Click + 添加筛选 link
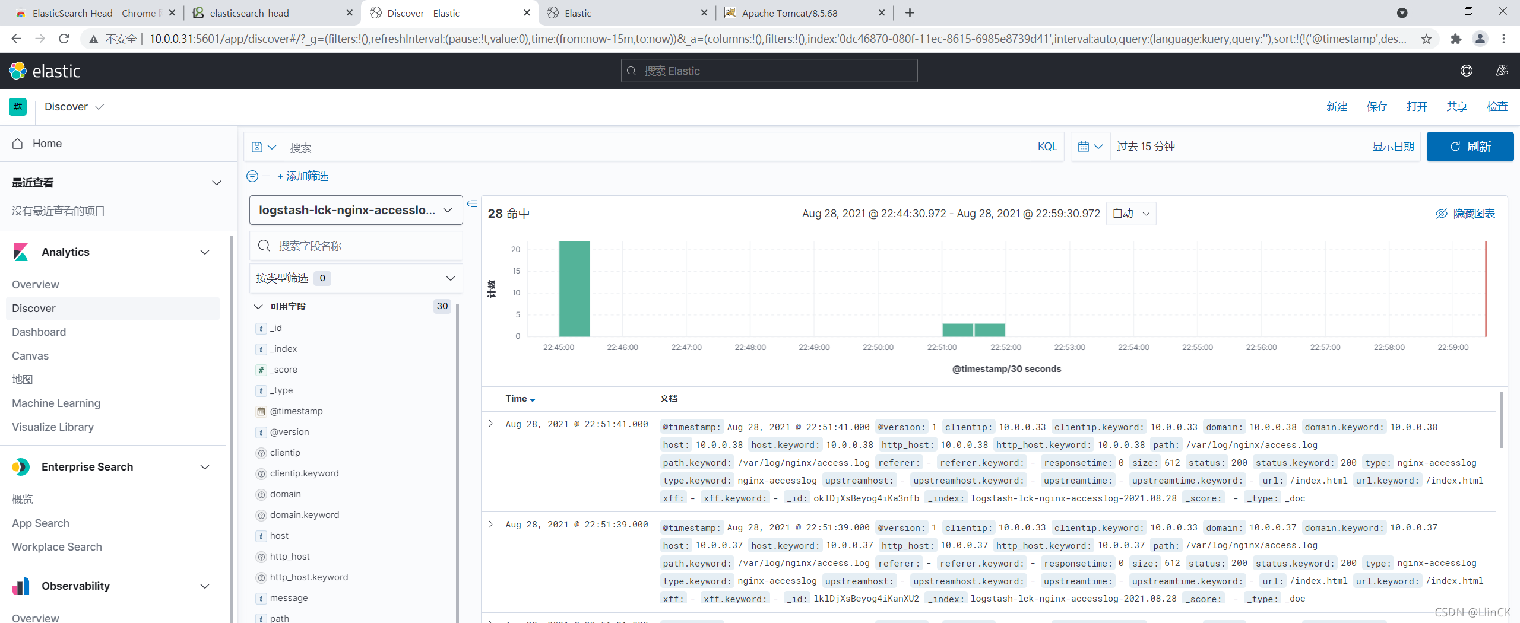 [x=302, y=176]
